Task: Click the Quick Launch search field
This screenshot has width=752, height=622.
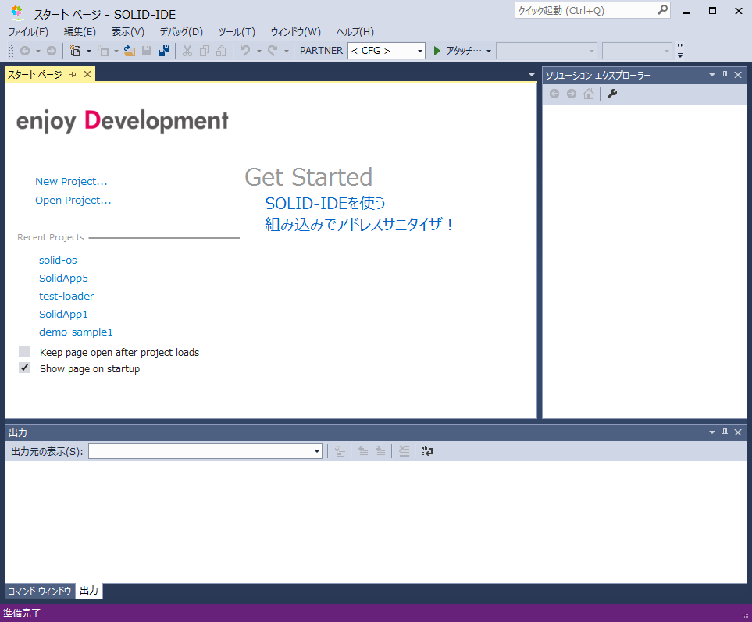Action: (586, 10)
